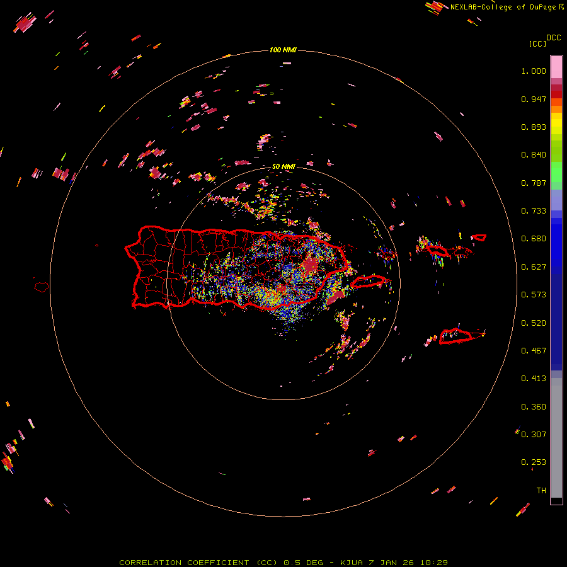Click the 0.893 value on the color scale
Screen dimensions: 567x567
pos(534,127)
